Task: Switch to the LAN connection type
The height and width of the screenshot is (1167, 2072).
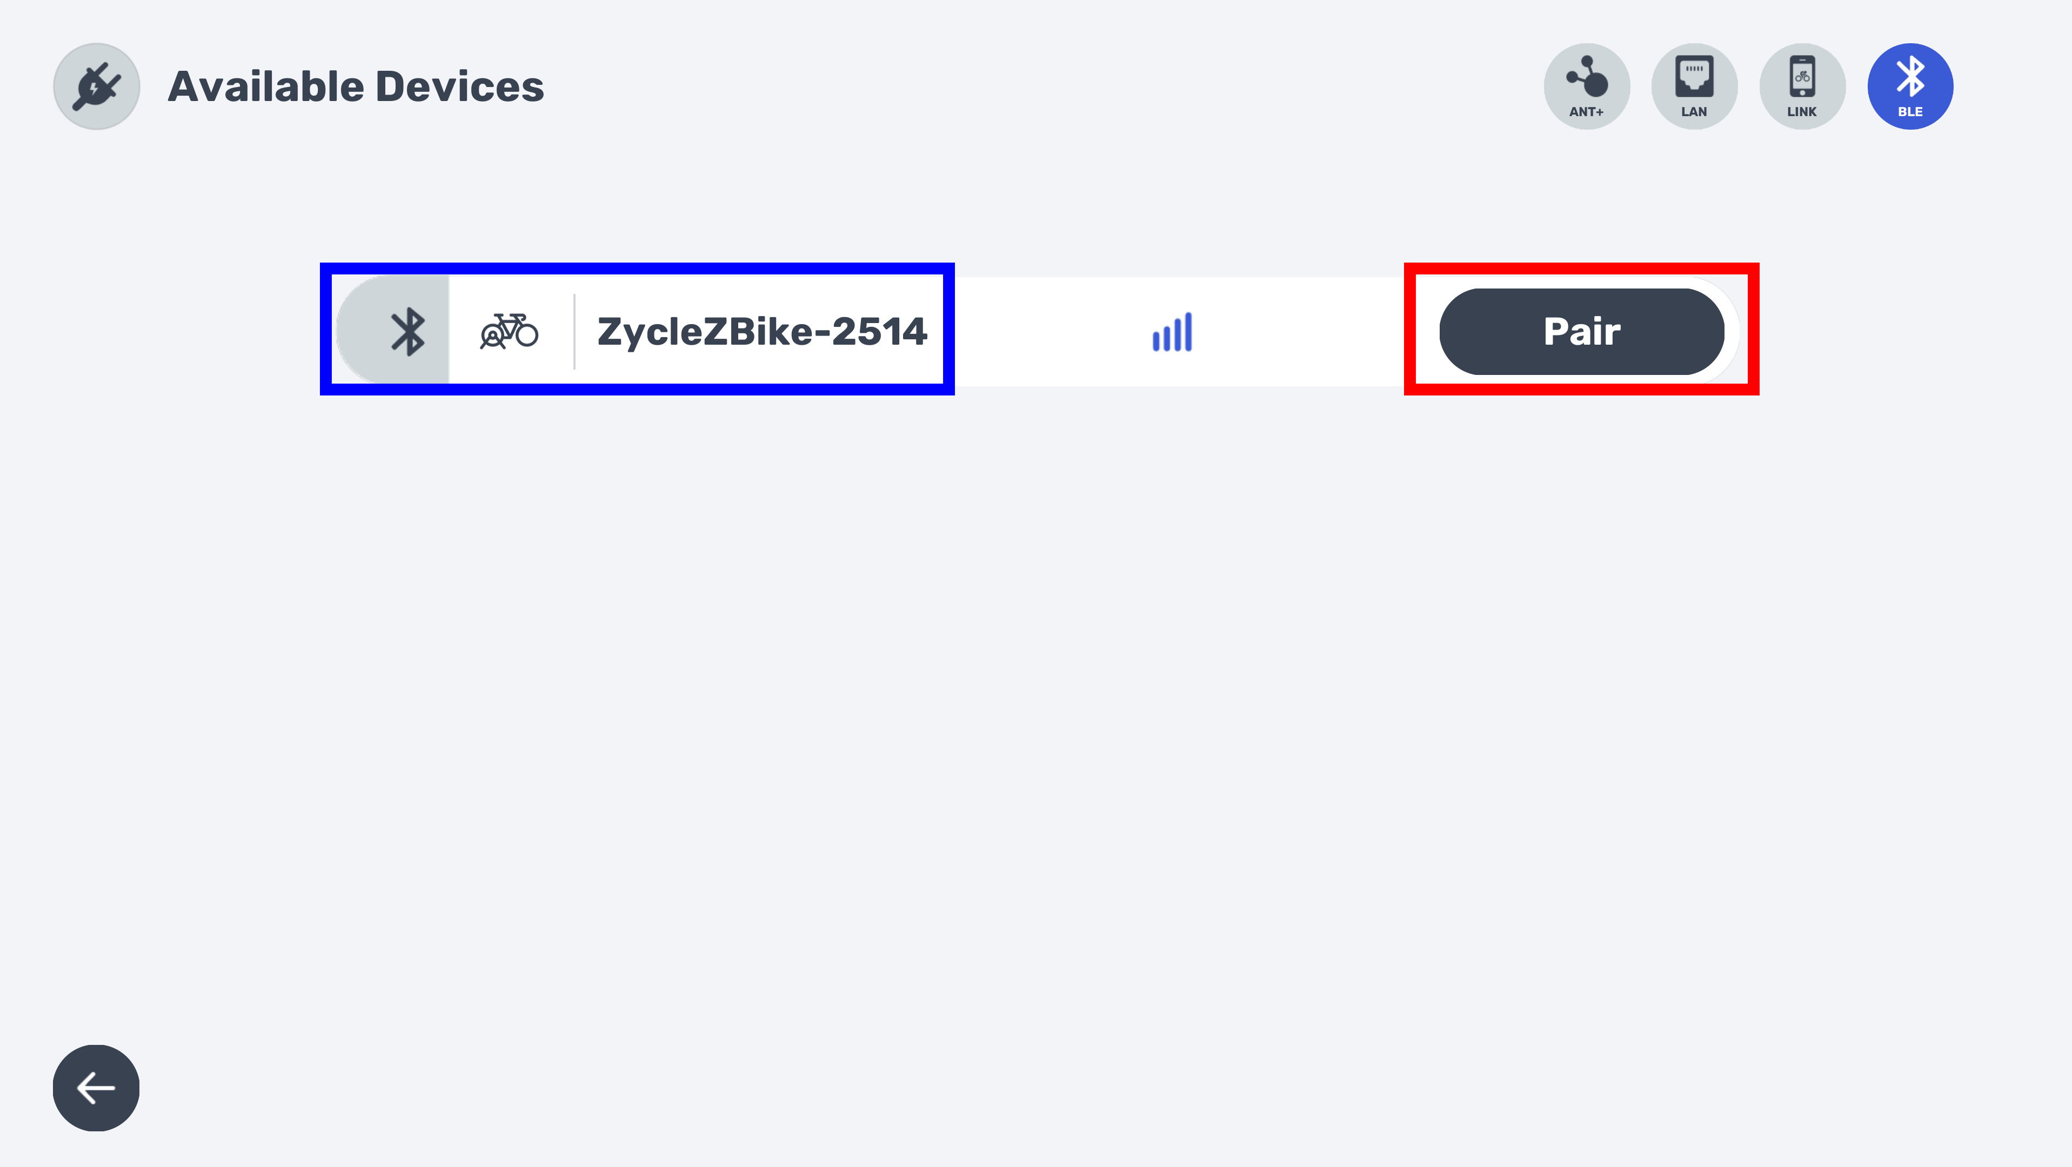Action: 1694,86
